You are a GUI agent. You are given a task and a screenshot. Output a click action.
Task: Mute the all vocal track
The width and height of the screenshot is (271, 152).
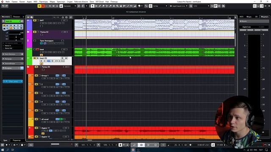click(36, 119)
